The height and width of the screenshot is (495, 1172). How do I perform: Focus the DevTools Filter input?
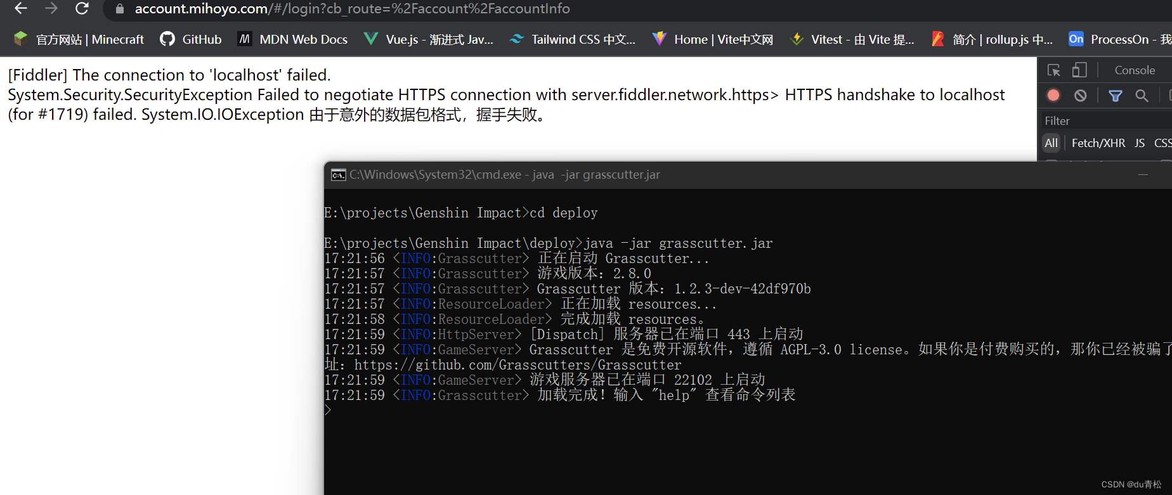[x=1107, y=120]
